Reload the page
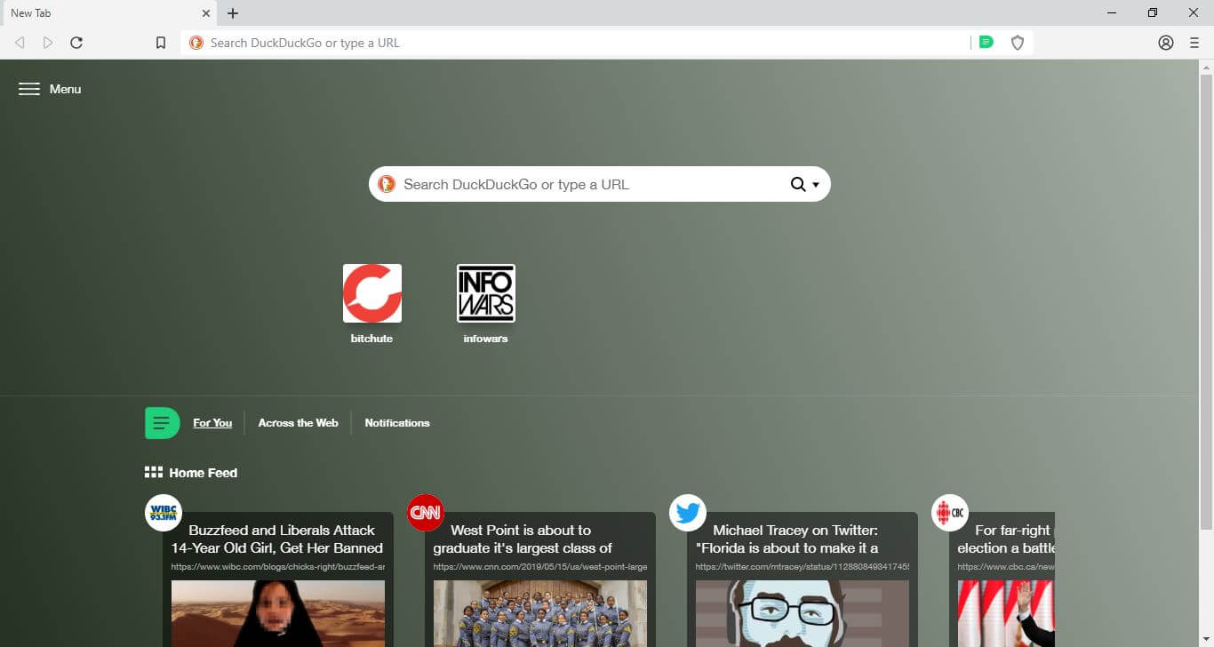The height and width of the screenshot is (647, 1214). point(76,43)
